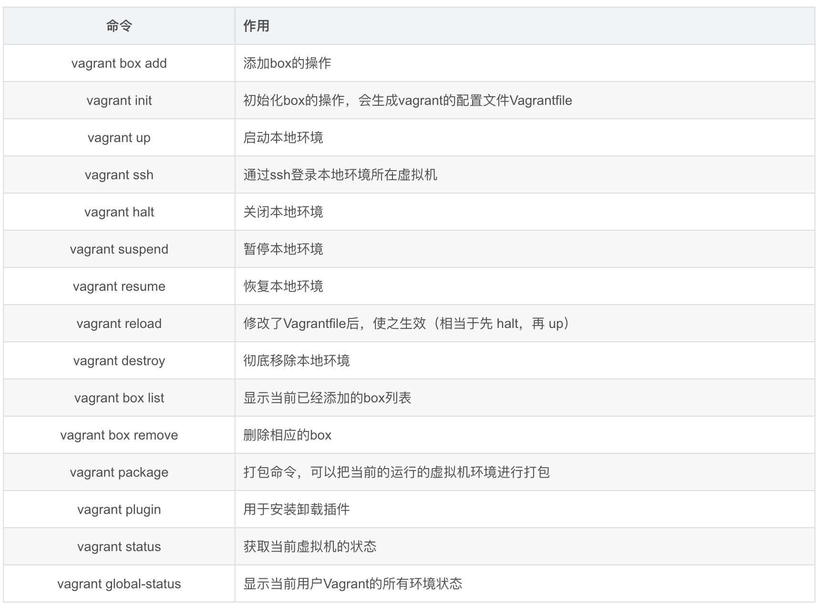Click the 'vagrant box list' command text
The image size is (825, 614).
tap(119, 398)
